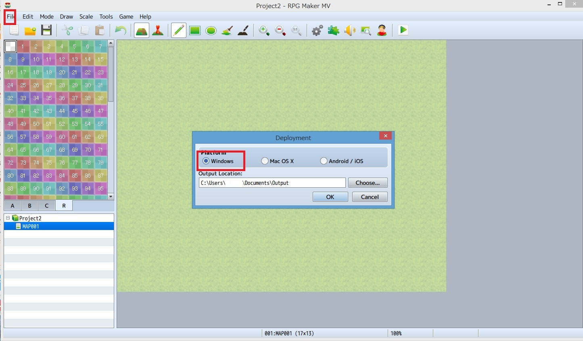Screen dimensions: 583x341
Task: Open the Character Generator
Action: 382,30
